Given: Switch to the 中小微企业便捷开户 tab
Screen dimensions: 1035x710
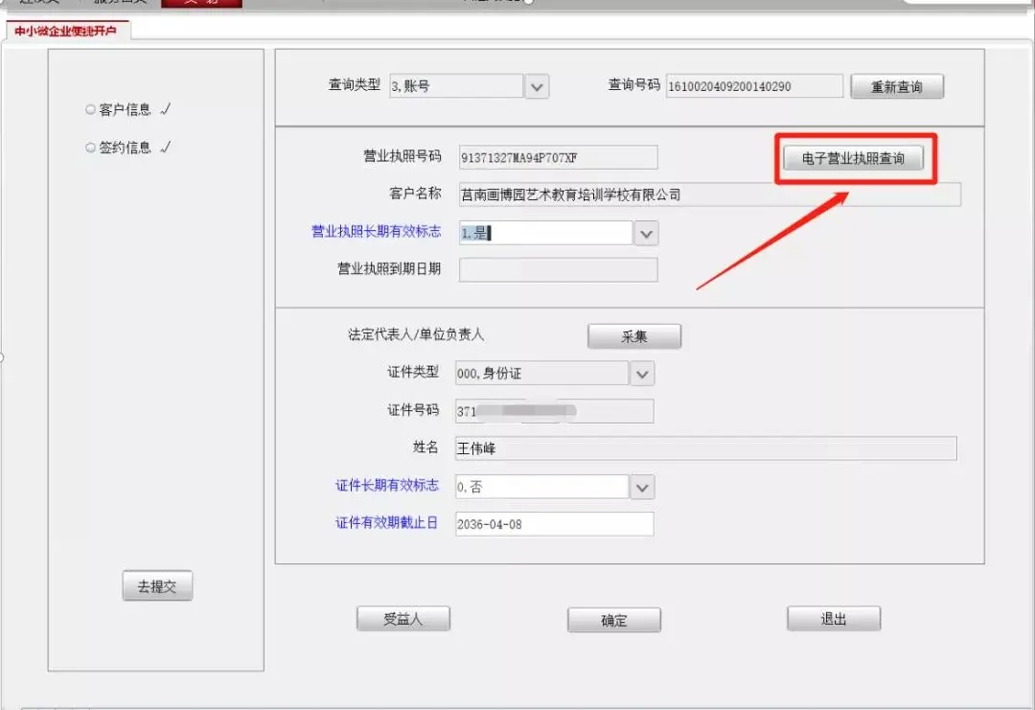Looking at the screenshot, I should click(66, 31).
